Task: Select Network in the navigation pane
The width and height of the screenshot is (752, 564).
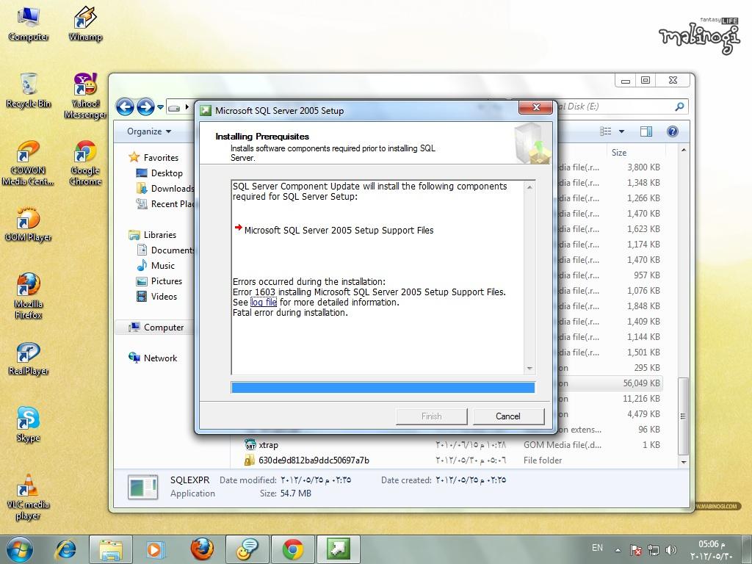Action: (x=153, y=358)
